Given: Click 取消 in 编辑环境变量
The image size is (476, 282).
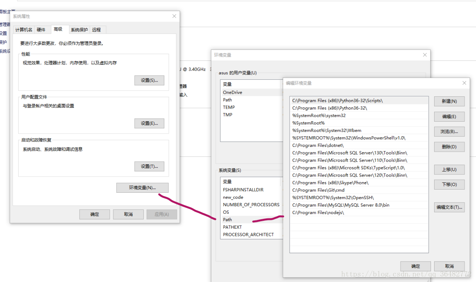Looking at the screenshot, I should [x=449, y=266].
